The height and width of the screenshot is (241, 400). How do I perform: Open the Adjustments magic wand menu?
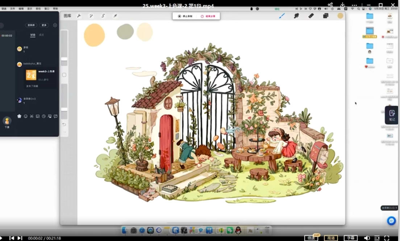[91, 16]
